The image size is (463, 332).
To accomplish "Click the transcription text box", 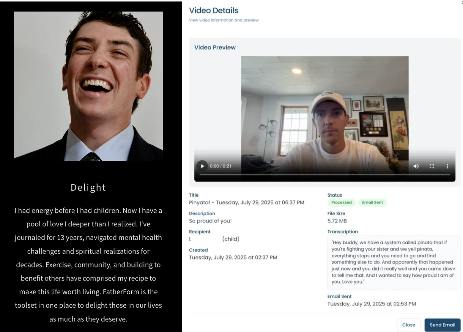I will (x=393, y=262).
